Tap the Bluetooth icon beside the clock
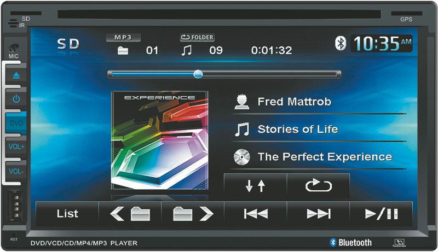The height and width of the screenshot is (252, 438). click(340, 44)
